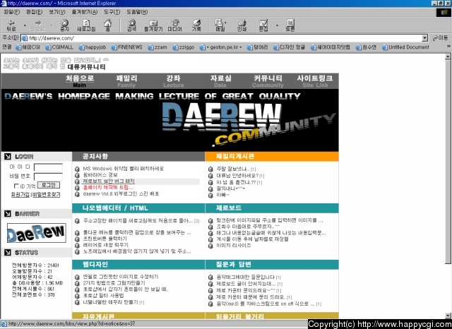Open the CGIMALL links bar shortcut
Viewport: 452px width, 329px height.
tap(59, 47)
